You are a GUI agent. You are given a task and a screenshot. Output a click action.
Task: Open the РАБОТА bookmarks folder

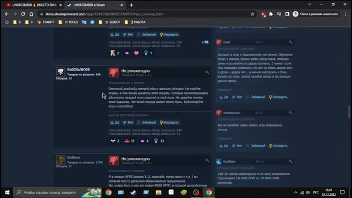(x=135, y=22)
